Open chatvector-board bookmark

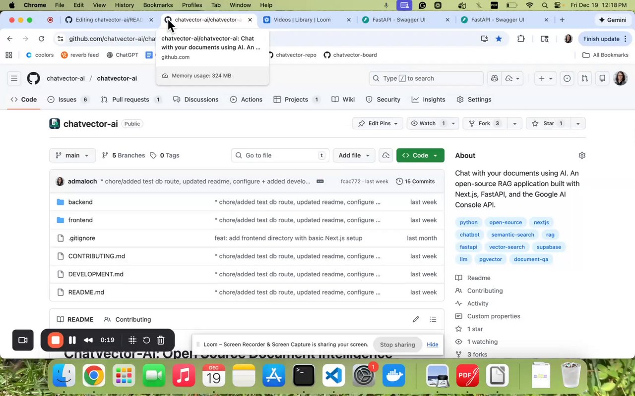(350, 55)
